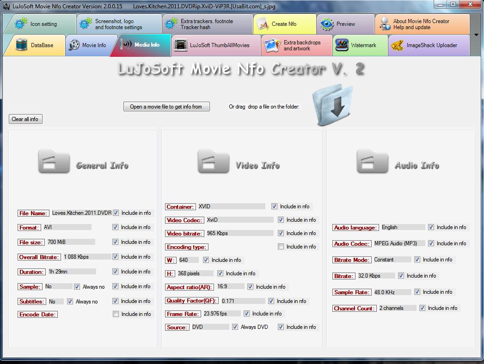Toggle Include in nfo for Channel Count

pos(422,308)
